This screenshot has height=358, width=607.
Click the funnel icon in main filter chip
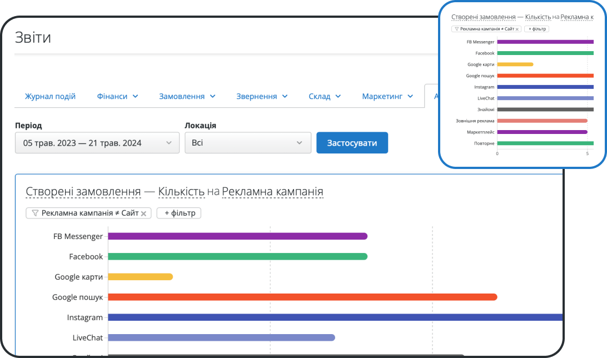coord(35,213)
